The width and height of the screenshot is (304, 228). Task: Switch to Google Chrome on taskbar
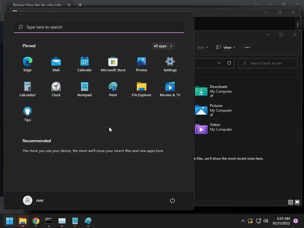pyautogui.click(x=36, y=221)
